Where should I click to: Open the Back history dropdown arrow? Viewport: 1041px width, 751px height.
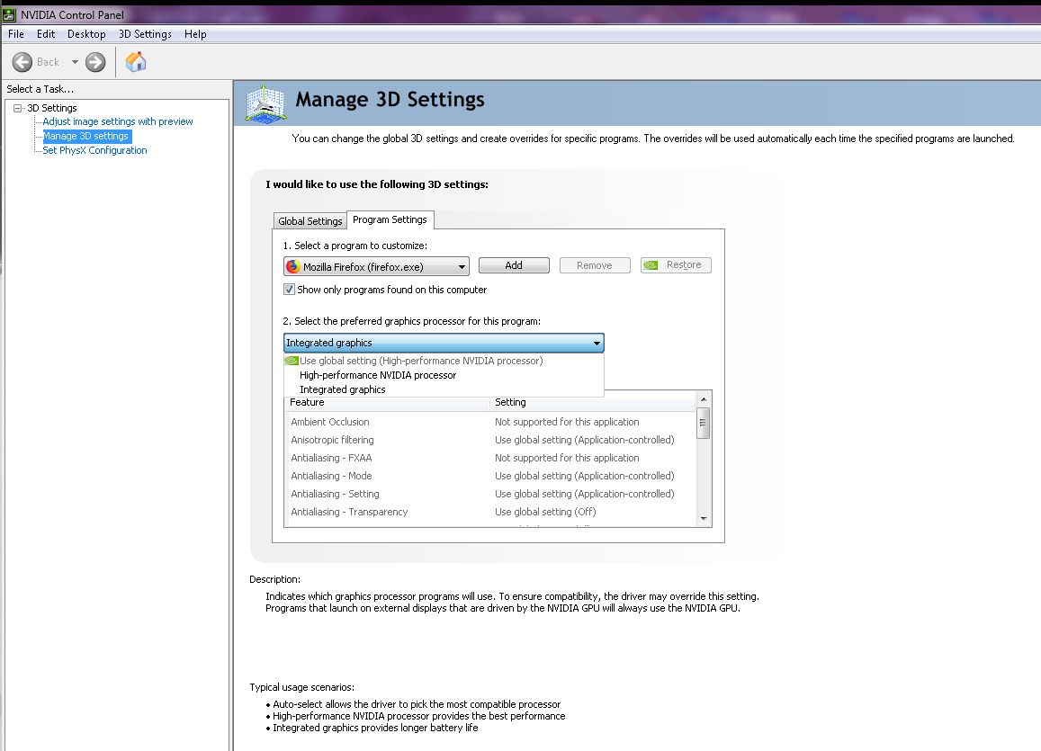pyautogui.click(x=75, y=62)
